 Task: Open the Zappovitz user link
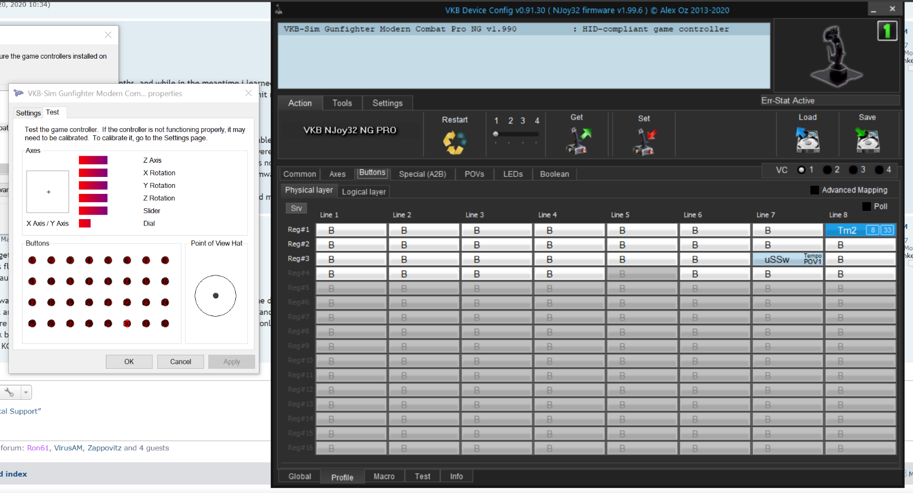point(105,448)
